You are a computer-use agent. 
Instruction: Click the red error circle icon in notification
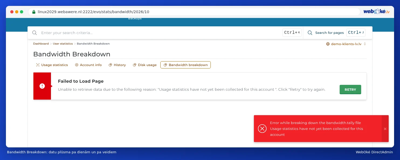[x=262, y=129]
